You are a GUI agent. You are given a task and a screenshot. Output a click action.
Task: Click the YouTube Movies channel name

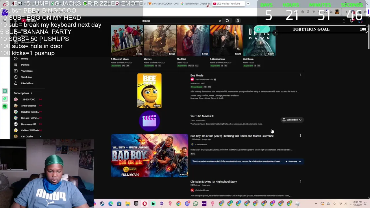point(201,116)
